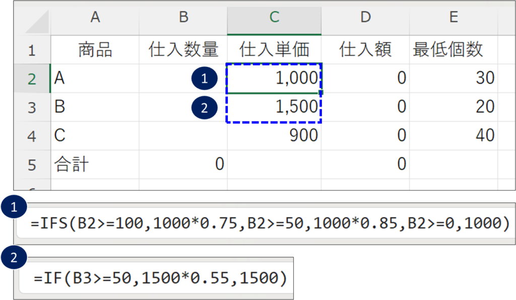Click cell E4 with value 40
Image resolution: width=516 pixels, height=300 pixels.
(453, 136)
